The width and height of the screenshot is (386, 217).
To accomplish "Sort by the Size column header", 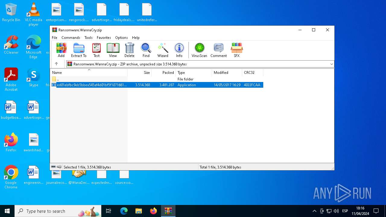I will [x=140, y=73].
